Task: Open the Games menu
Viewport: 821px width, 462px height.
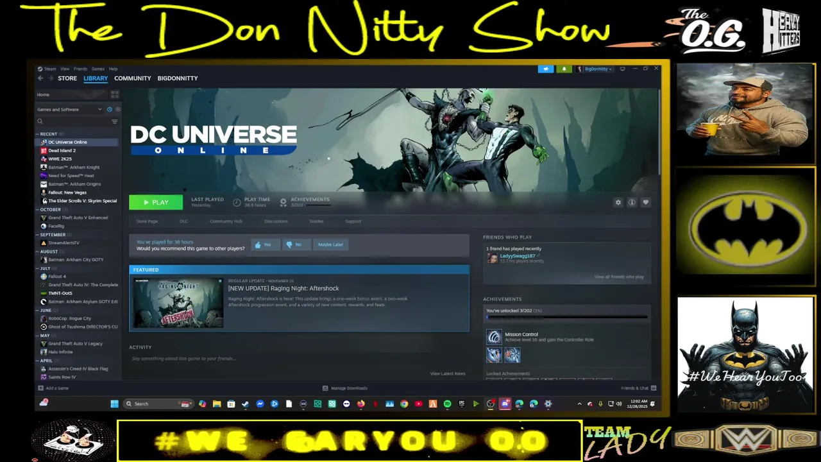Action: pyautogui.click(x=97, y=69)
